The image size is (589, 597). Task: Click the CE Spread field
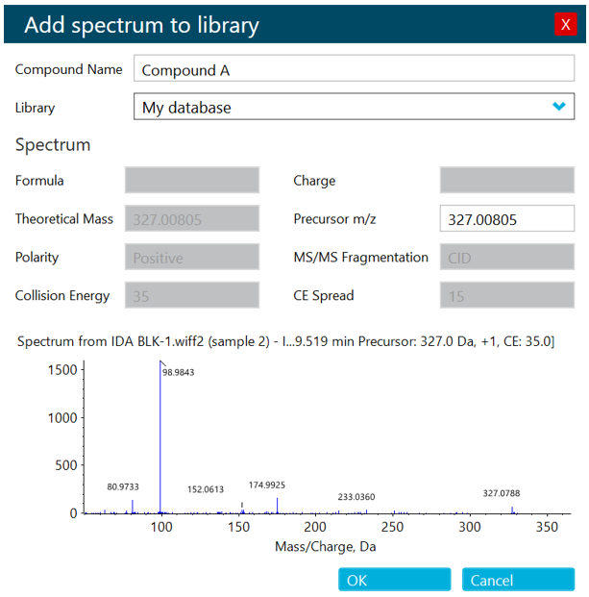coord(506,296)
